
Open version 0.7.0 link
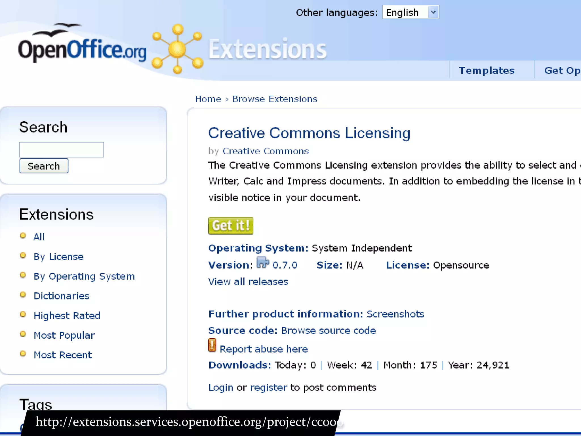point(285,265)
